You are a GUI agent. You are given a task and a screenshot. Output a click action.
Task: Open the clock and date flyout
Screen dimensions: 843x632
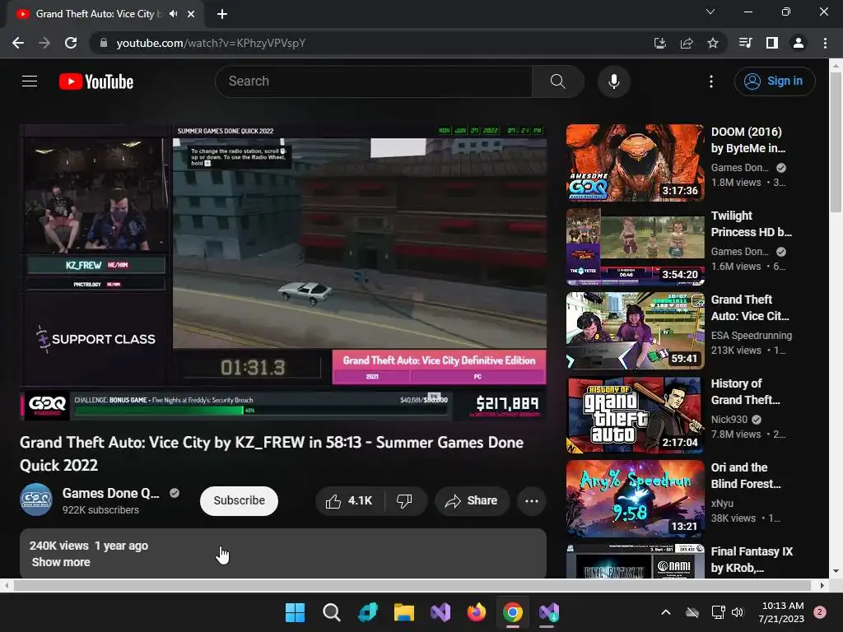pos(782,612)
